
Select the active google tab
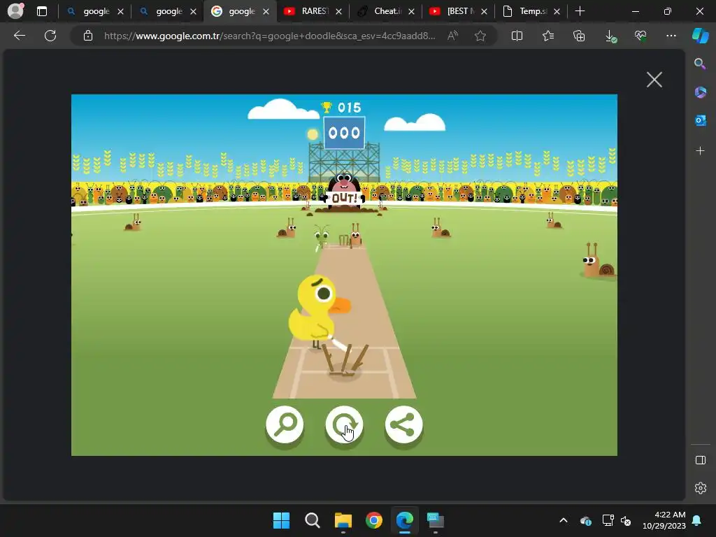coord(240,11)
